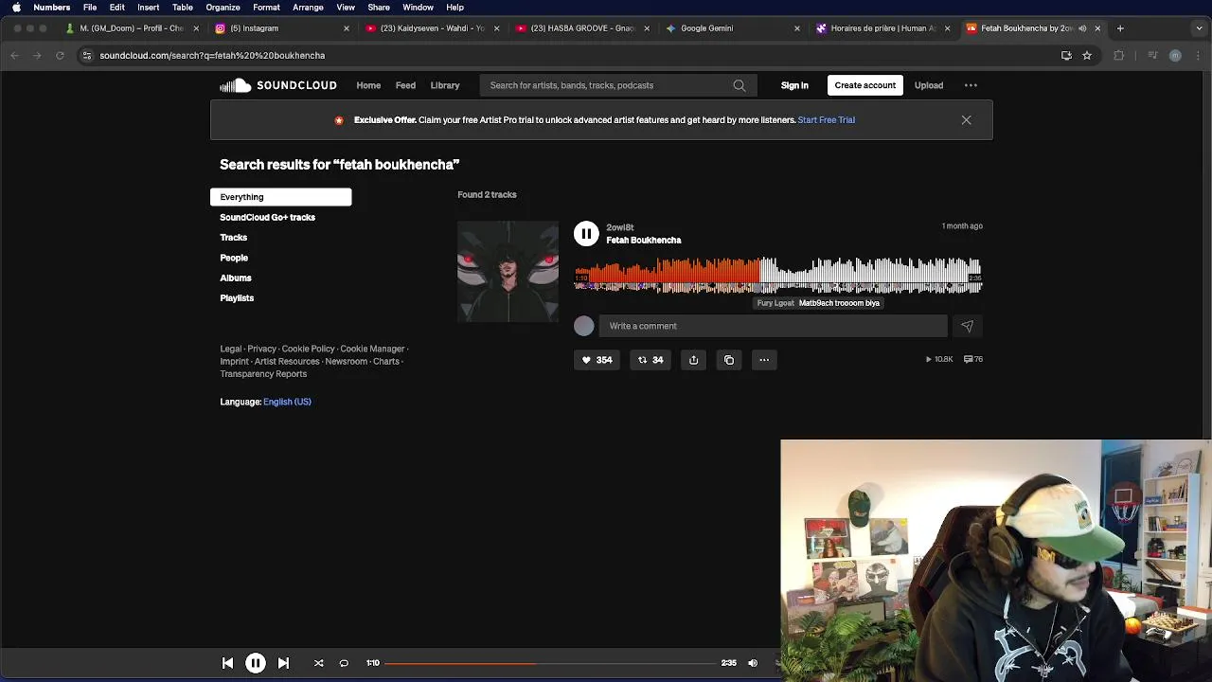Open a new browser tab
The width and height of the screenshot is (1212, 682).
(1120, 28)
